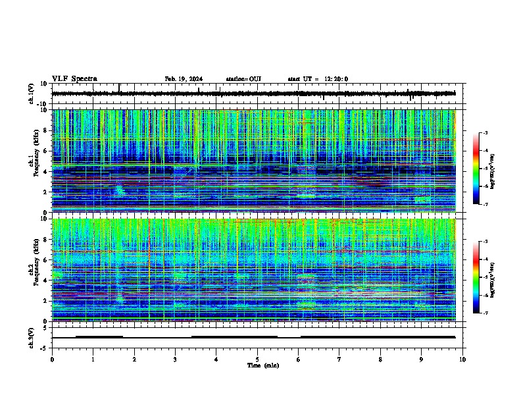Click the date "Feb. 19, 2024"
The width and height of the screenshot is (521, 403).
pyautogui.click(x=184, y=79)
